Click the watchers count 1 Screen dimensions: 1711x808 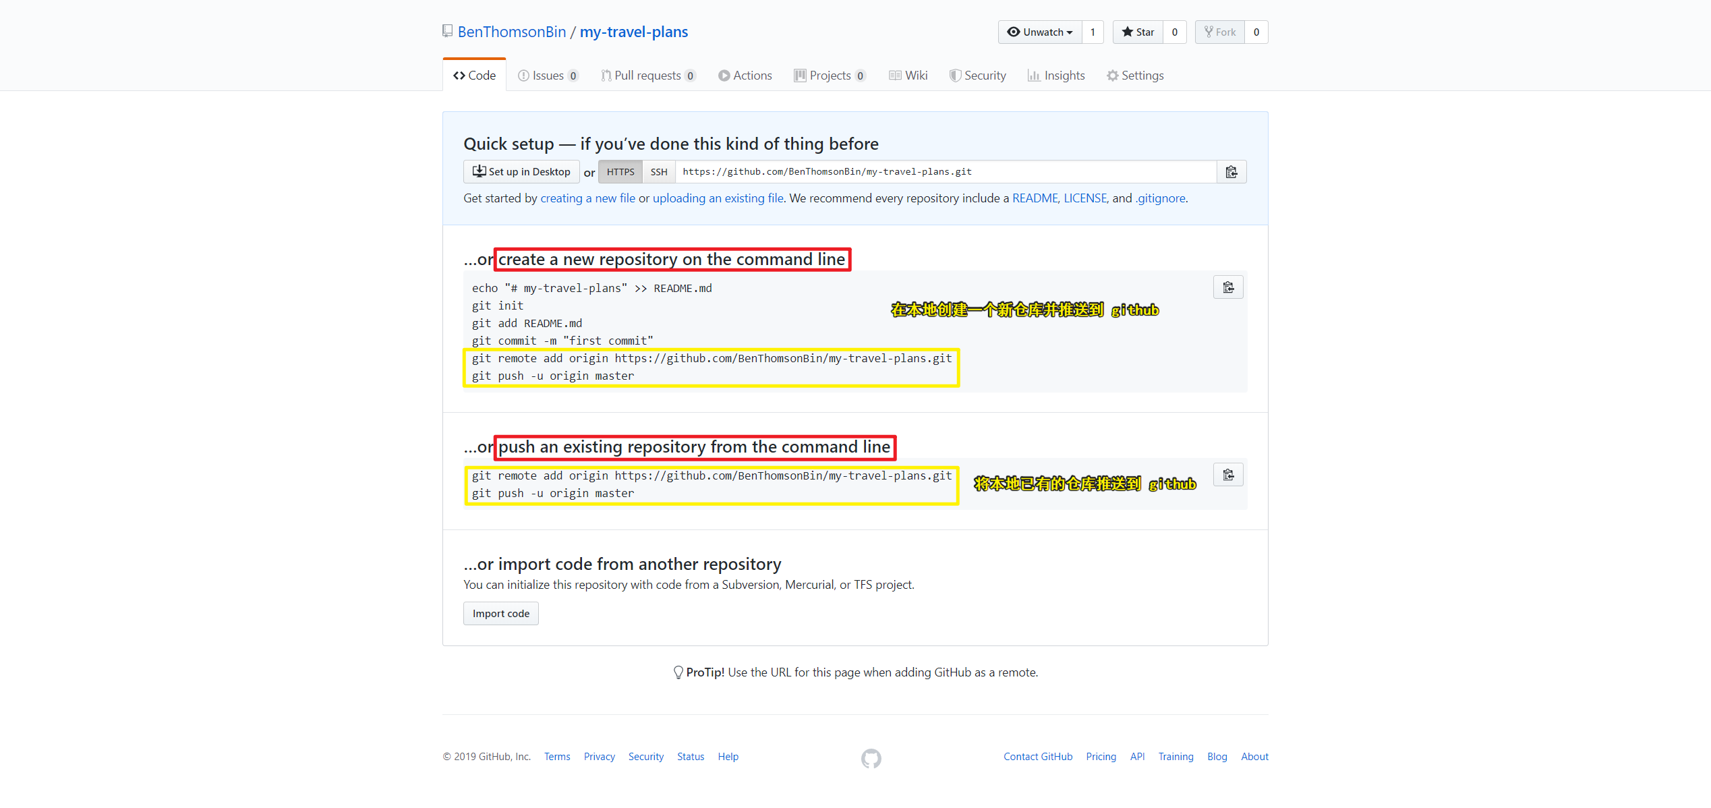coord(1093,32)
